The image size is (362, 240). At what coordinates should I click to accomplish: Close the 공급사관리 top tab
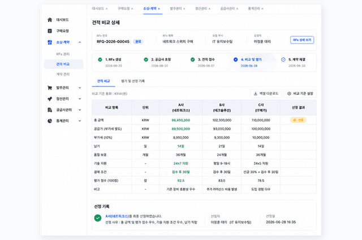click(237, 9)
